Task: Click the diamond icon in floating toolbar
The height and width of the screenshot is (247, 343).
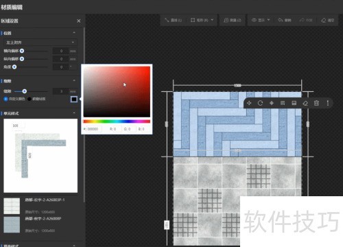Action: coord(272,103)
